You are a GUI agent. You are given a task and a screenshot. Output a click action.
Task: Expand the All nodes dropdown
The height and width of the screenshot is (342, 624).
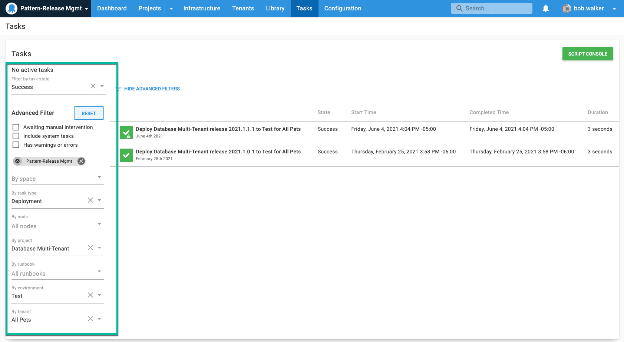click(x=99, y=224)
